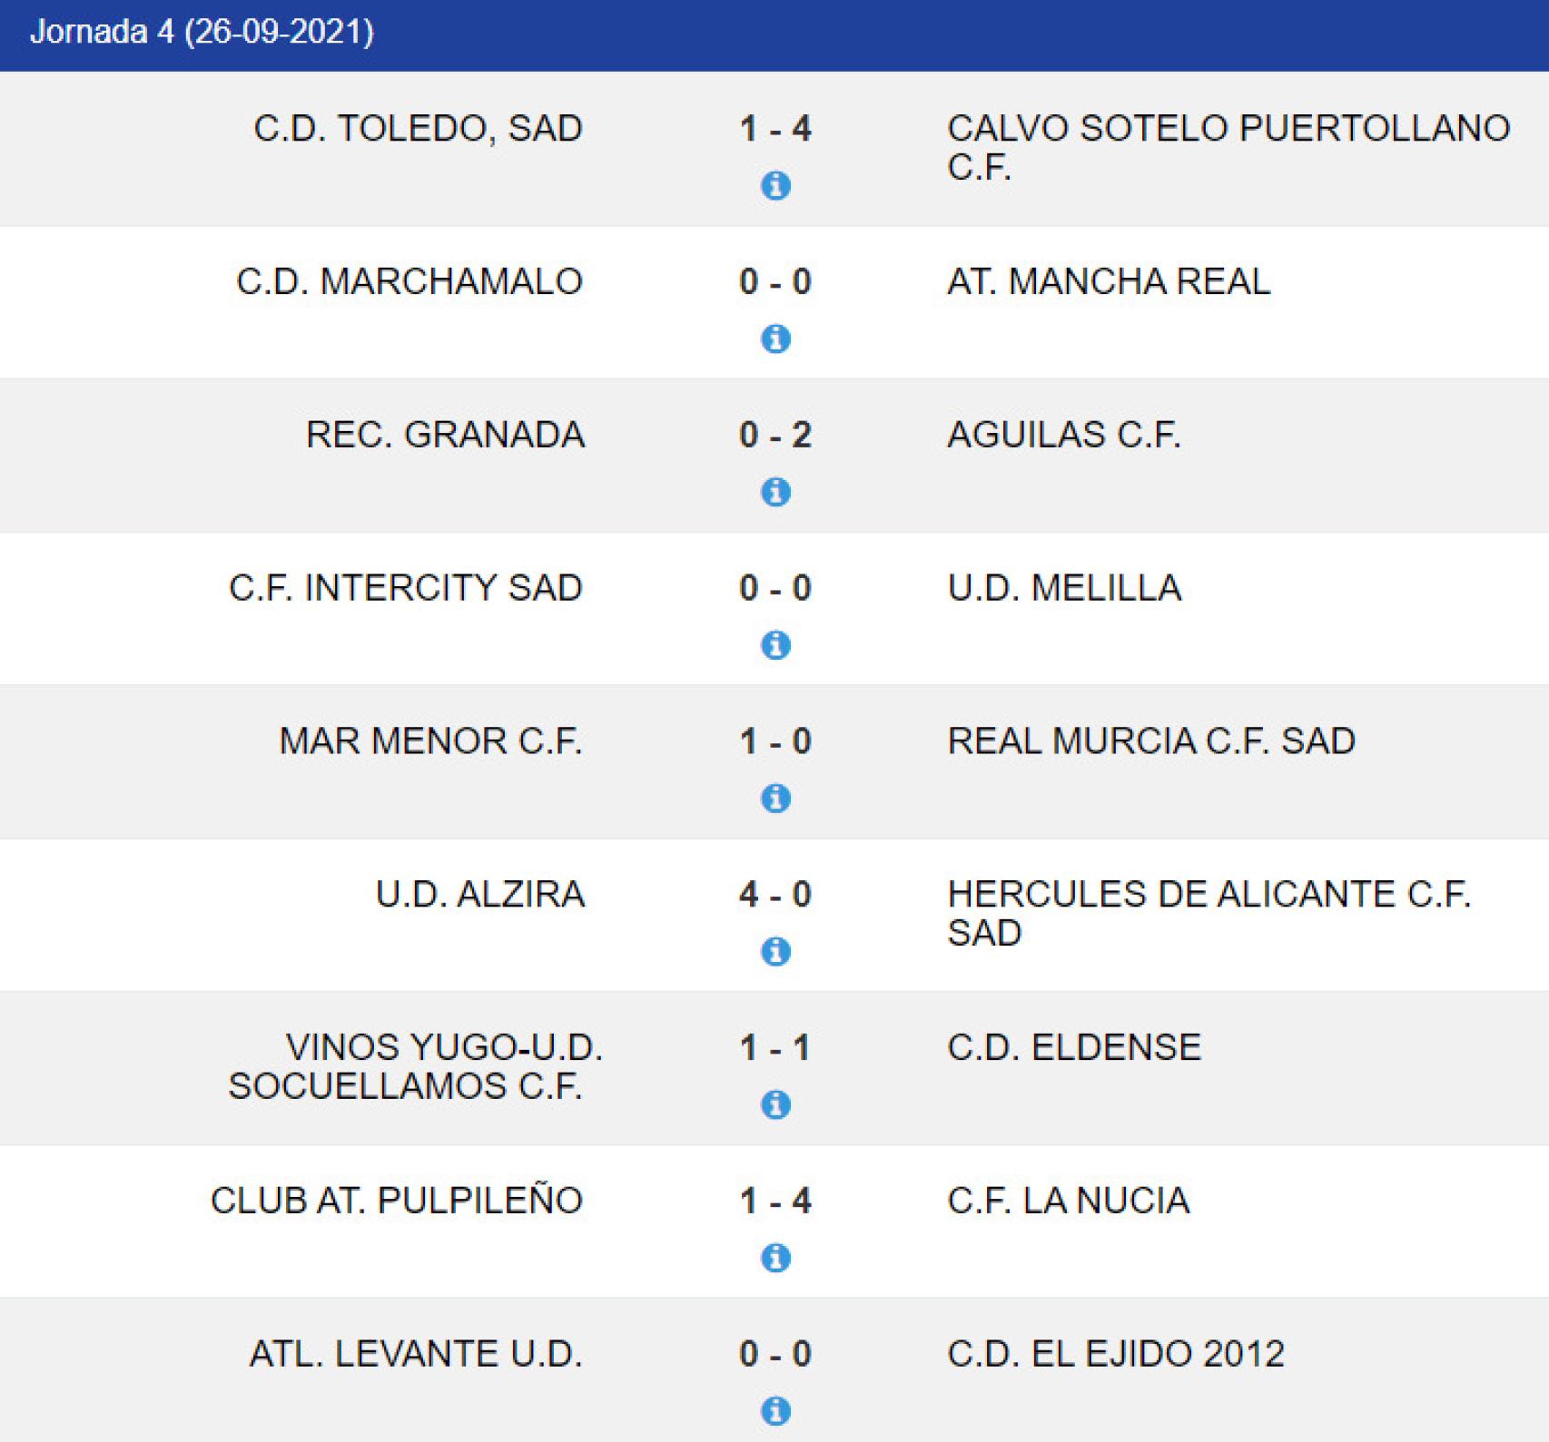Click C.F. LA NUCIA team name
Screen dimensions: 1549x1442
pos(1068,1201)
